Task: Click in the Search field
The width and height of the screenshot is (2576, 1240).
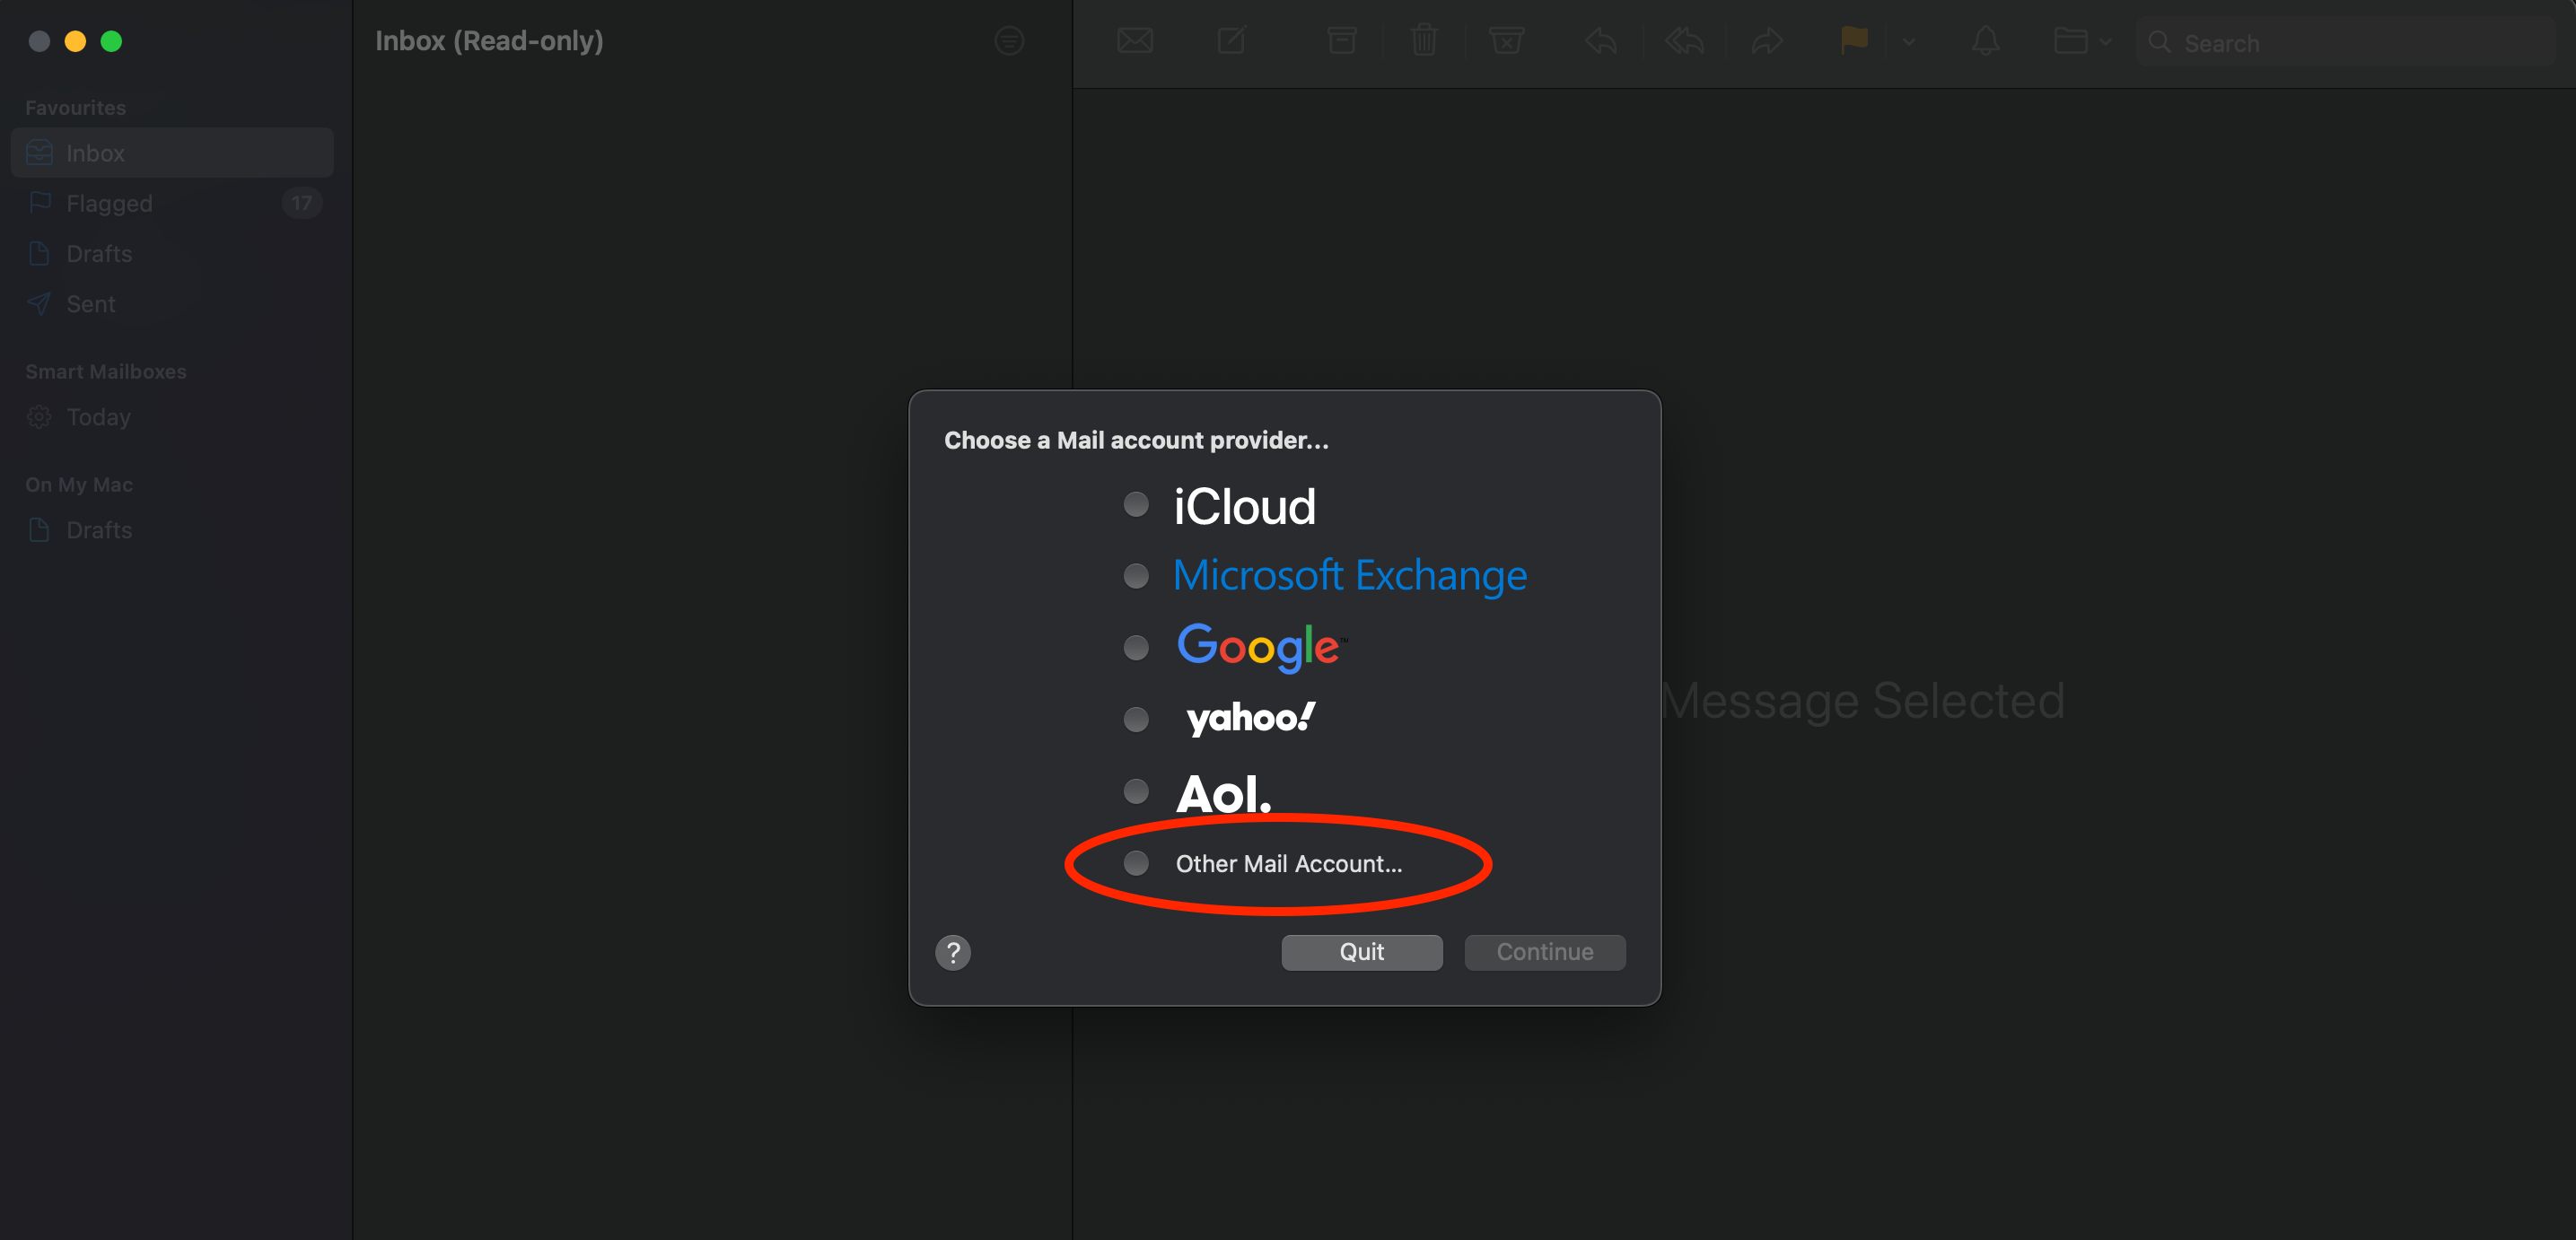Action: 2345,42
